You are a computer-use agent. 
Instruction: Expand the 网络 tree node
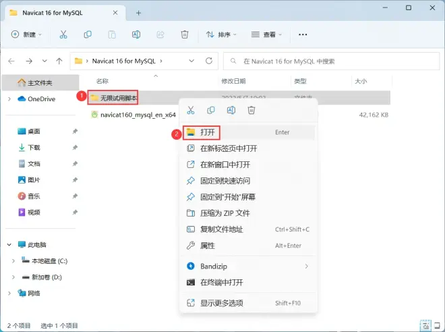point(9,293)
